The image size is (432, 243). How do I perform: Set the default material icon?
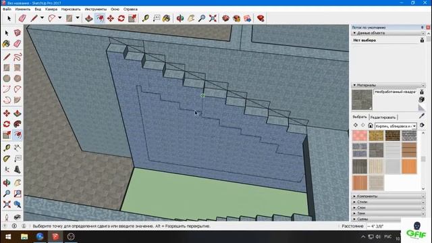[421, 107]
